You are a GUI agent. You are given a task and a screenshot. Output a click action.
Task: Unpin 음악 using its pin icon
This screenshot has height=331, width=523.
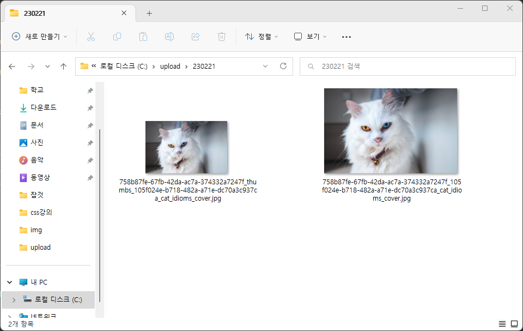[90, 160]
